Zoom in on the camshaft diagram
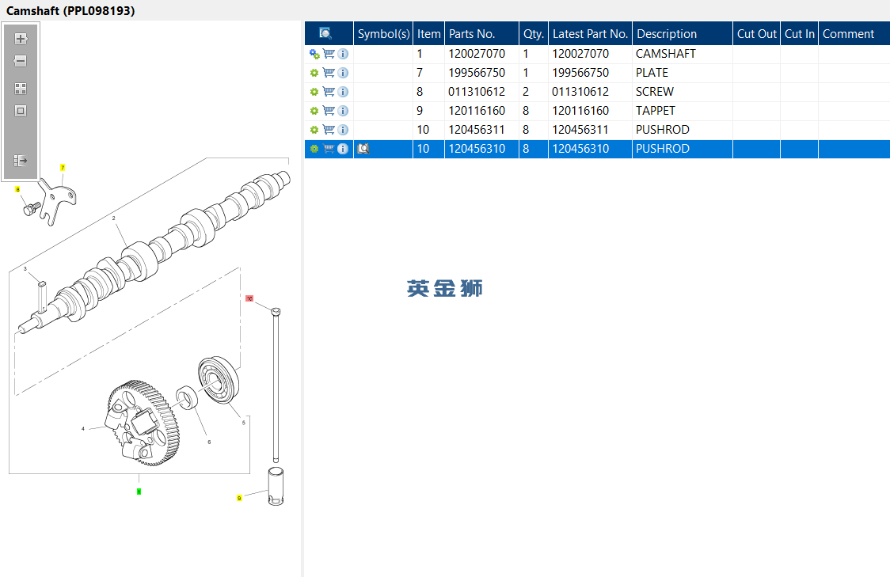 coord(21,39)
